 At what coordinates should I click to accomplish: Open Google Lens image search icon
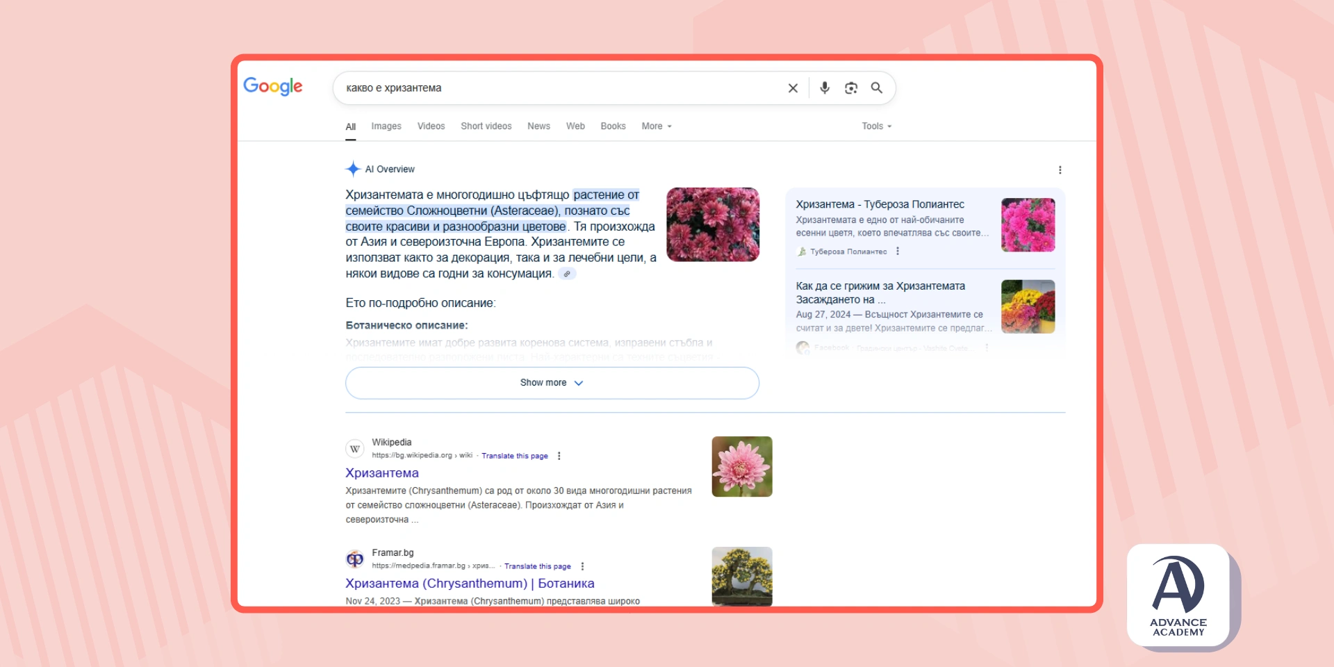[851, 88]
